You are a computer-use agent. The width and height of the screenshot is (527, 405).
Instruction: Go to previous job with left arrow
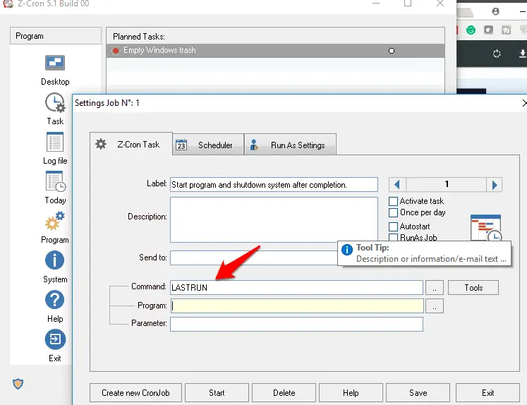(x=397, y=185)
